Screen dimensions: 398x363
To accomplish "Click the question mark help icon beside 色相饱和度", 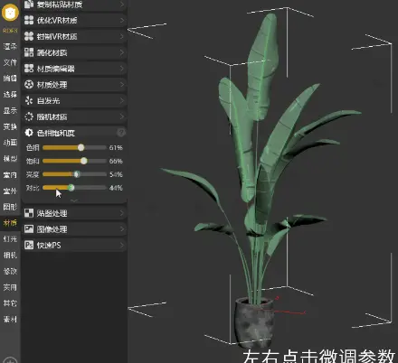I will click(x=121, y=133).
